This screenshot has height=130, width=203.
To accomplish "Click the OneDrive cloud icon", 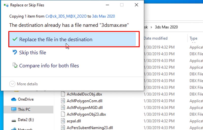I will [x=14, y=99].
